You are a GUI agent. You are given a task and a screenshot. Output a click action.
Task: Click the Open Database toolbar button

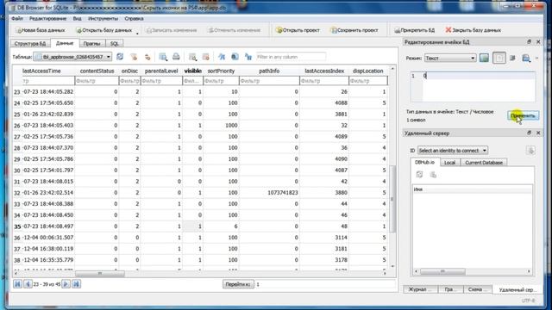(x=103, y=30)
